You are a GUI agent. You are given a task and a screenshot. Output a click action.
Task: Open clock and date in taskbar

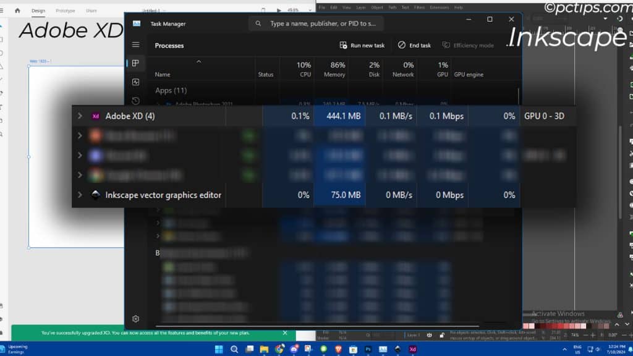[x=616, y=350]
